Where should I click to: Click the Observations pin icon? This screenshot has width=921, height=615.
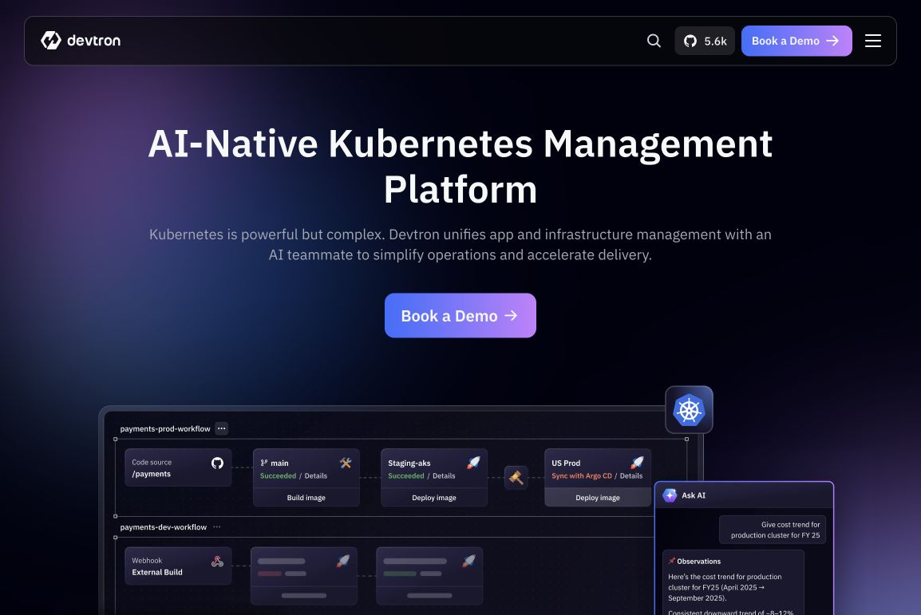(671, 561)
